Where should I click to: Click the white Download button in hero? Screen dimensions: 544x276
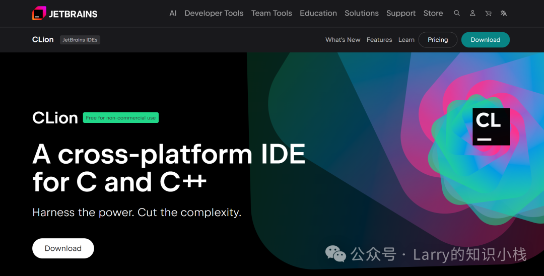63,248
